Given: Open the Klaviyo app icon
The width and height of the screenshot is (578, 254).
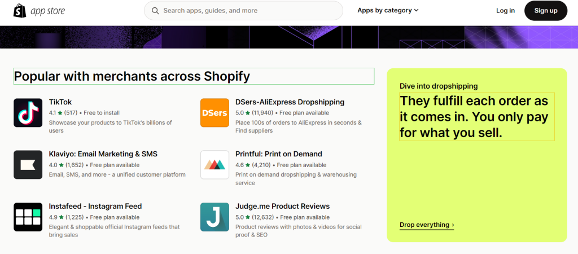Looking at the screenshot, I should 28,165.
